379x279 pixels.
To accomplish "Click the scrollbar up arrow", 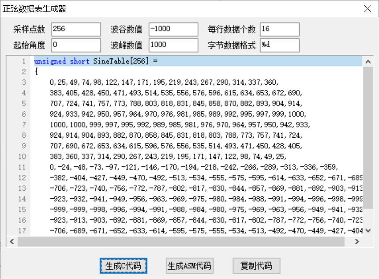I will click(x=368, y=62).
